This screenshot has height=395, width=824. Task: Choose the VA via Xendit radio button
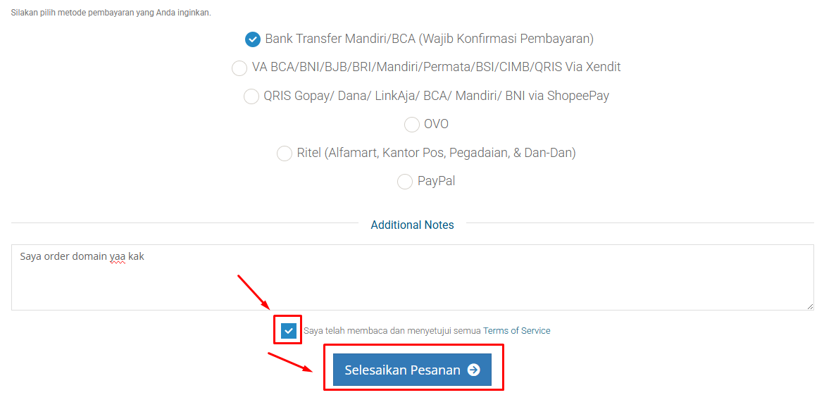click(x=239, y=68)
